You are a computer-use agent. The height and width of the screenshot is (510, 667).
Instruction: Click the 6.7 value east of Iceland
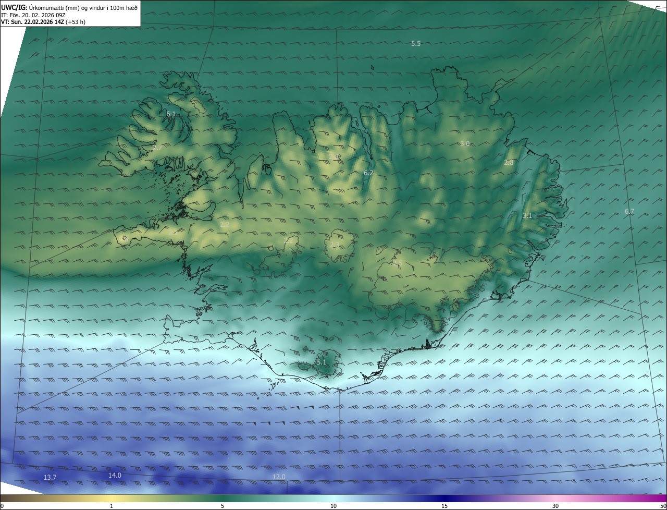629,211
